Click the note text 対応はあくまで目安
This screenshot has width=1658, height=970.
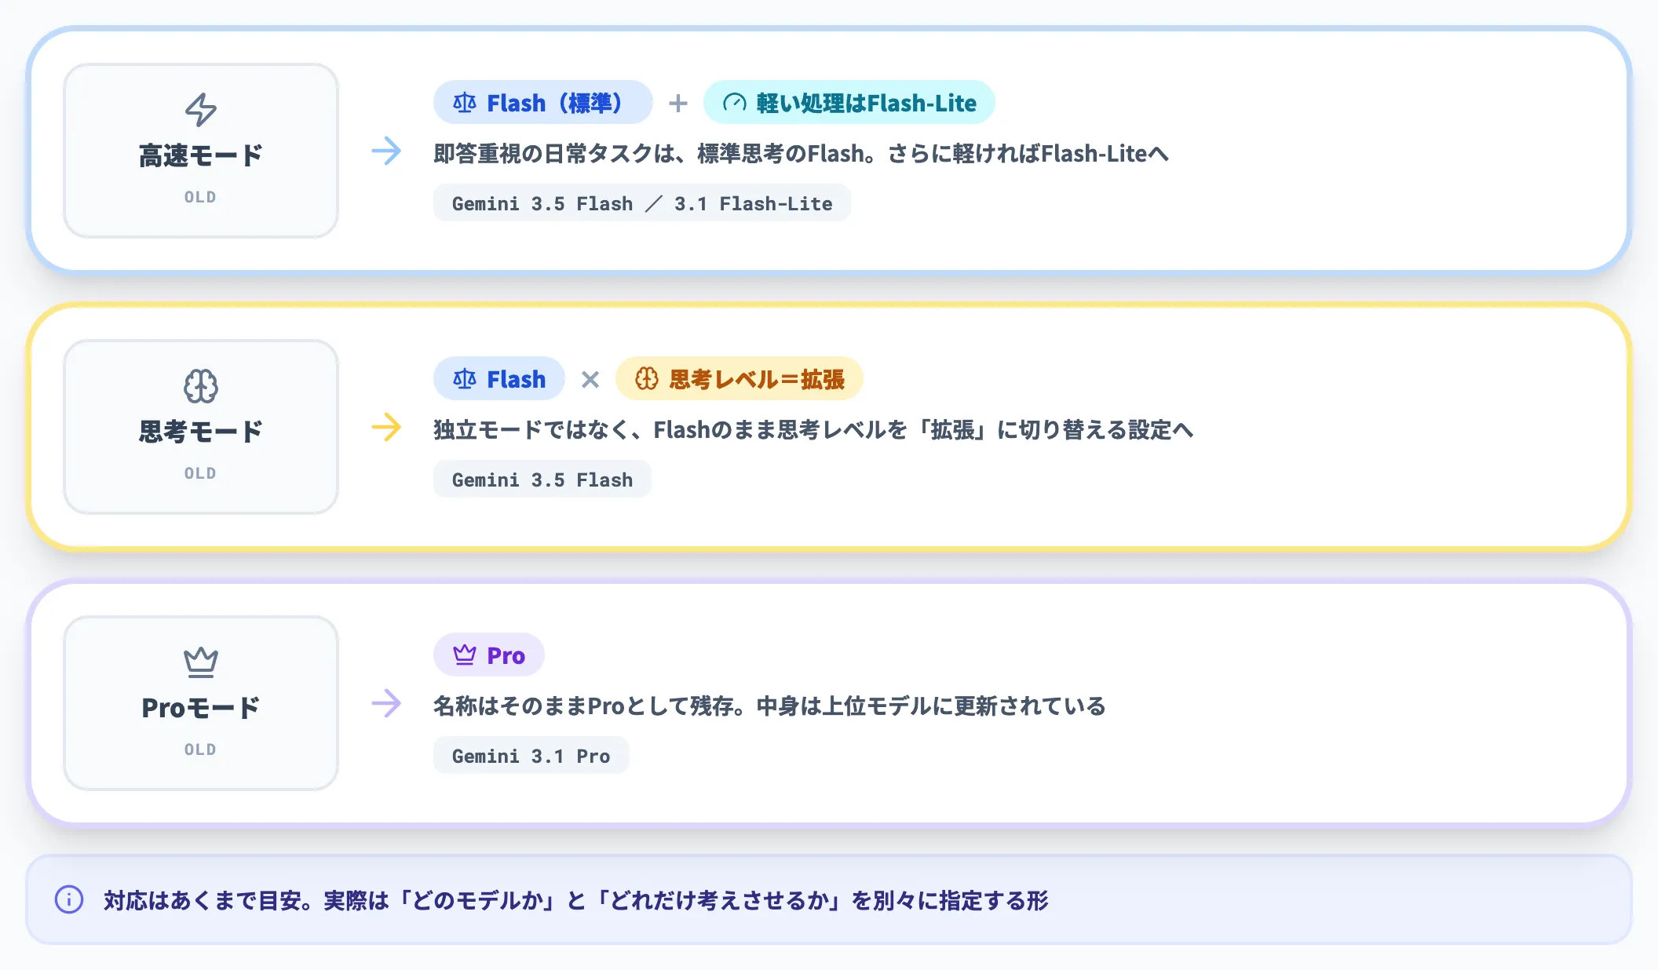coord(203,900)
